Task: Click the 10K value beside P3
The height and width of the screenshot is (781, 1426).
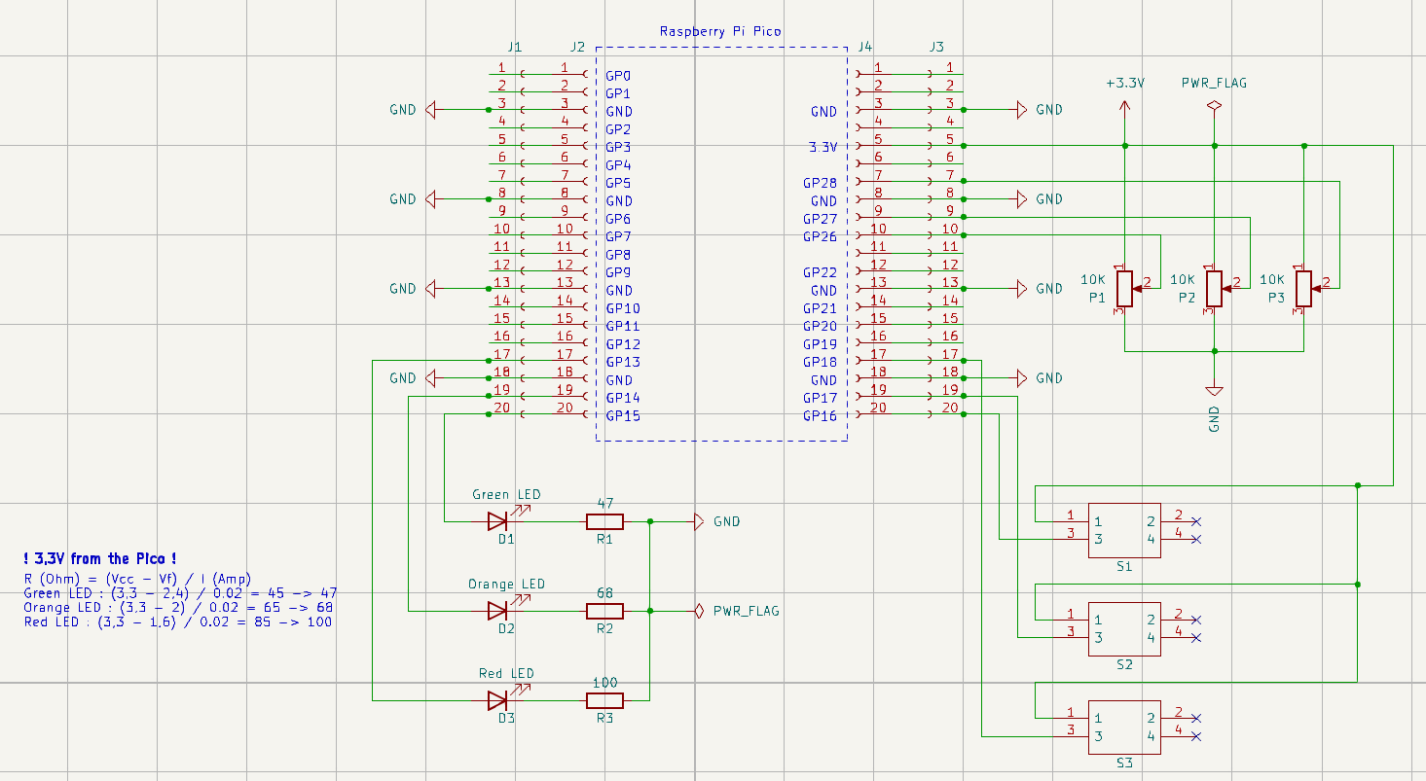Action: [x=1272, y=280]
